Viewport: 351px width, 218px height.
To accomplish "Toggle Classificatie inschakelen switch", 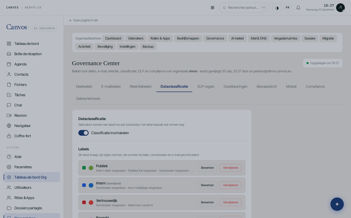I will tap(84, 133).
